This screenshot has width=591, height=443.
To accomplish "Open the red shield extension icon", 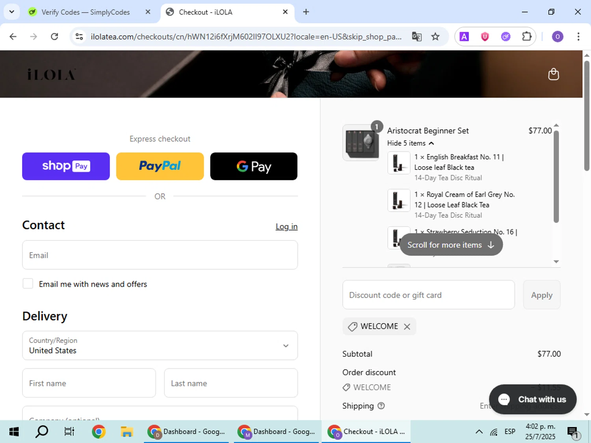I will tap(485, 37).
